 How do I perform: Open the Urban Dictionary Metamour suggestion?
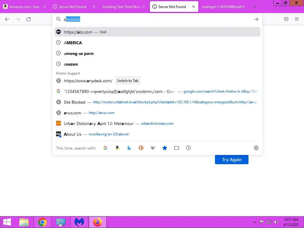tap(157, 123)
